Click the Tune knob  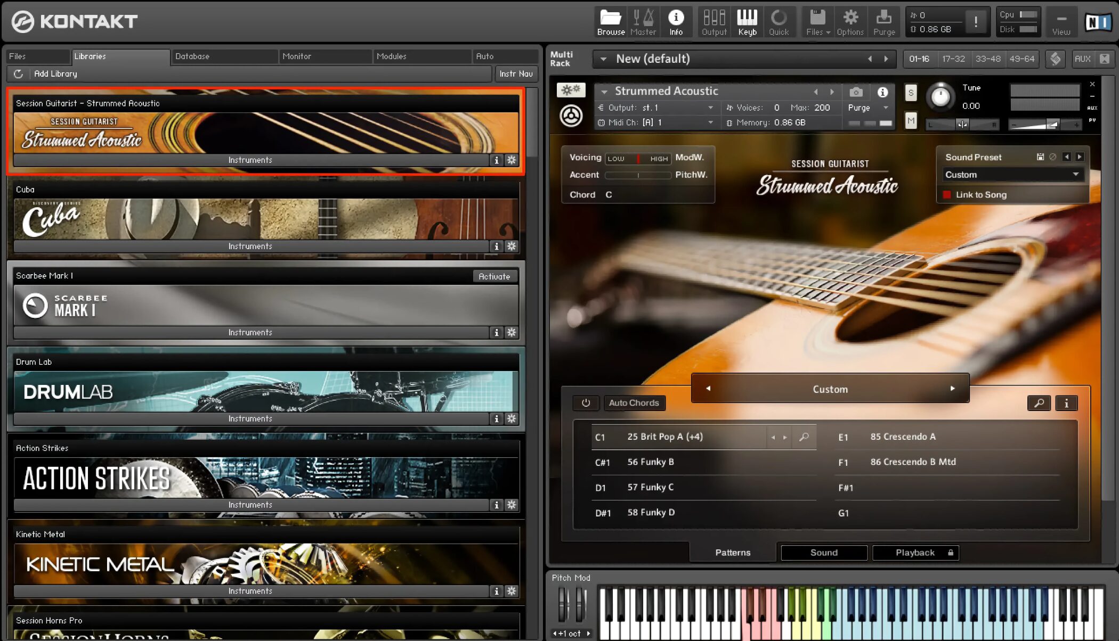pos(940,96)
